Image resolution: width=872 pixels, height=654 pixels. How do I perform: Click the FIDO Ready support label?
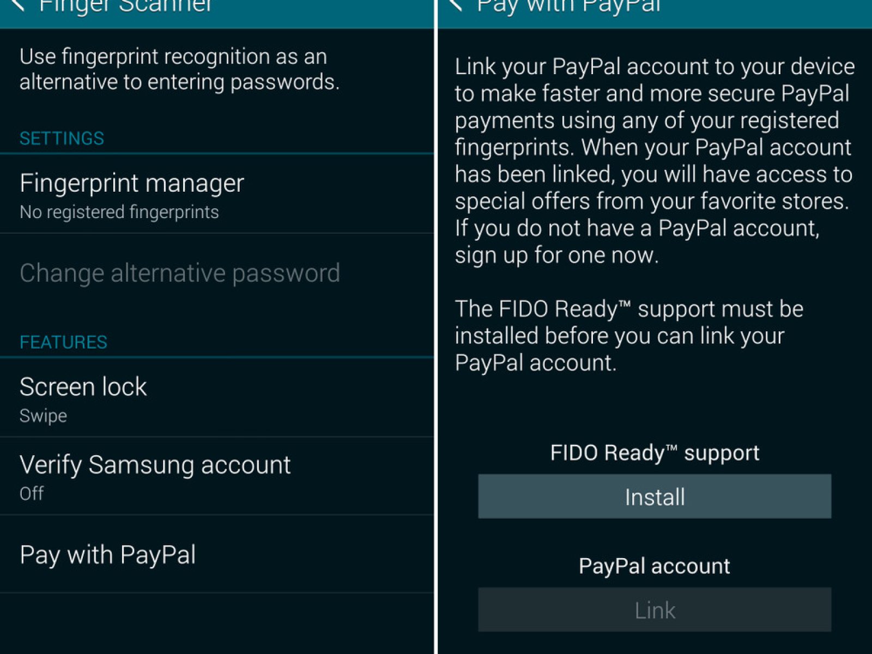click(655, 453)
